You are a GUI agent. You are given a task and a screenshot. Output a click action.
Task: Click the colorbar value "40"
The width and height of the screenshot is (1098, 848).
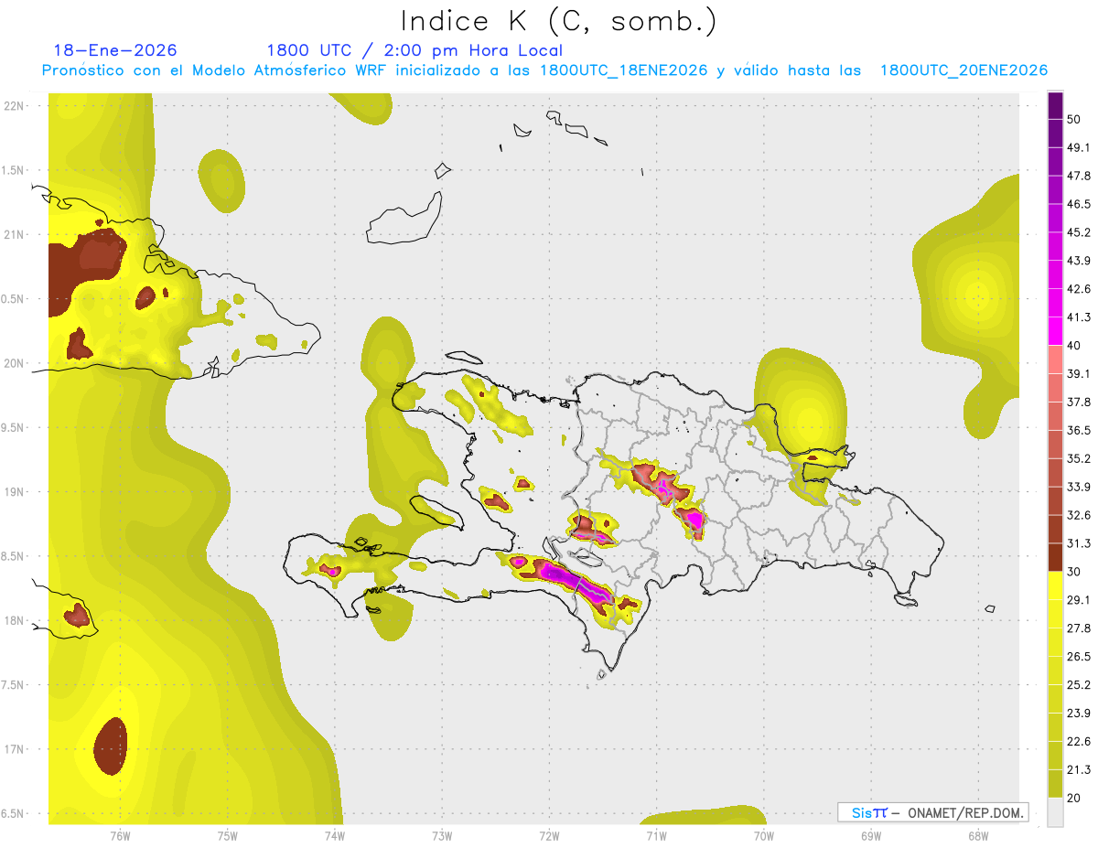(x=1074, y=346)
